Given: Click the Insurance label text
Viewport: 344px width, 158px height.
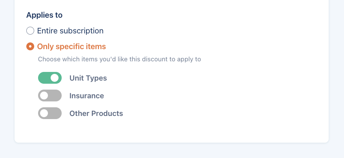Looking at the screenshot, I should 86,96.
